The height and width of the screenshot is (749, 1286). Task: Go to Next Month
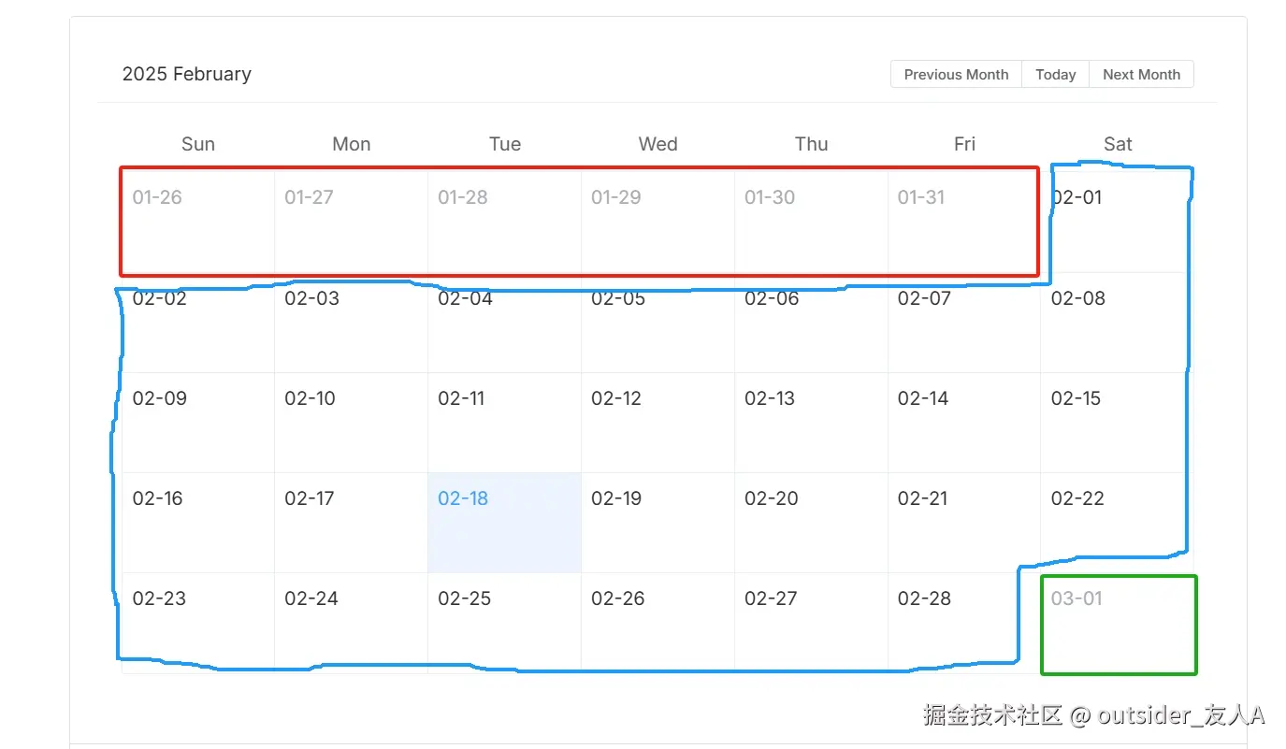[x=1141, y=75]
